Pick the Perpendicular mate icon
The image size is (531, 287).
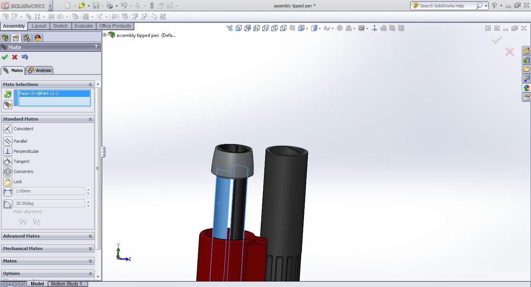7,151
